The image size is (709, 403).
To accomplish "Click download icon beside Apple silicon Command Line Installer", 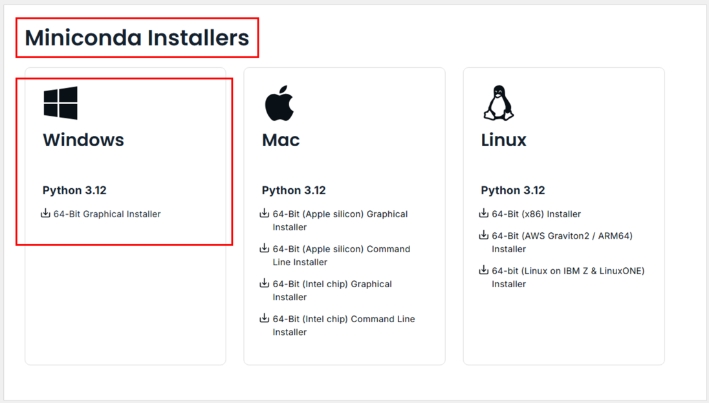I will (265, 248).
